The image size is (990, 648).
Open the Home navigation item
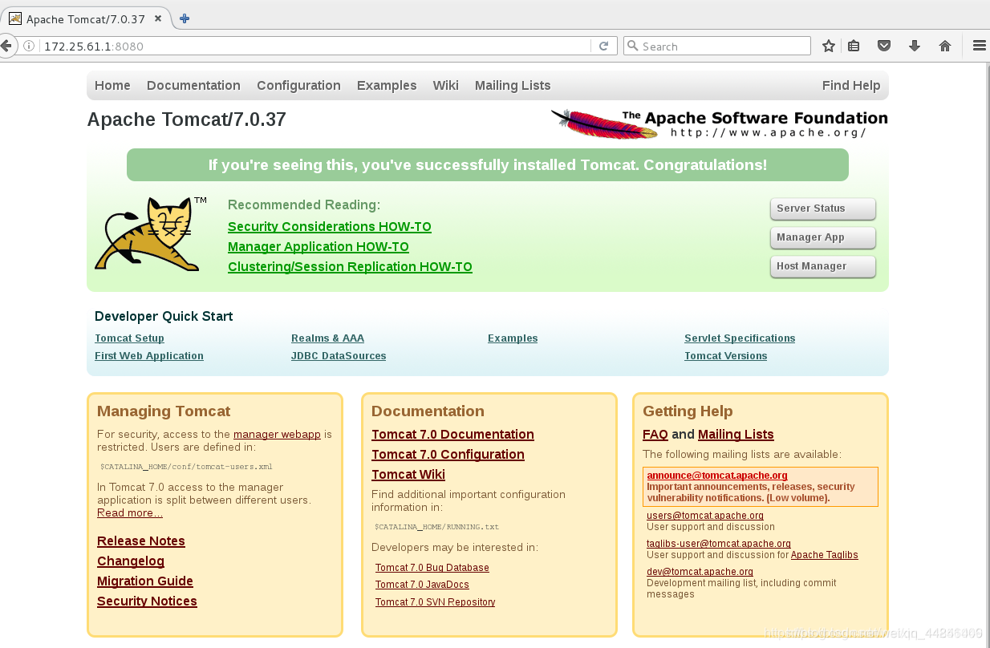coord(112,86)
